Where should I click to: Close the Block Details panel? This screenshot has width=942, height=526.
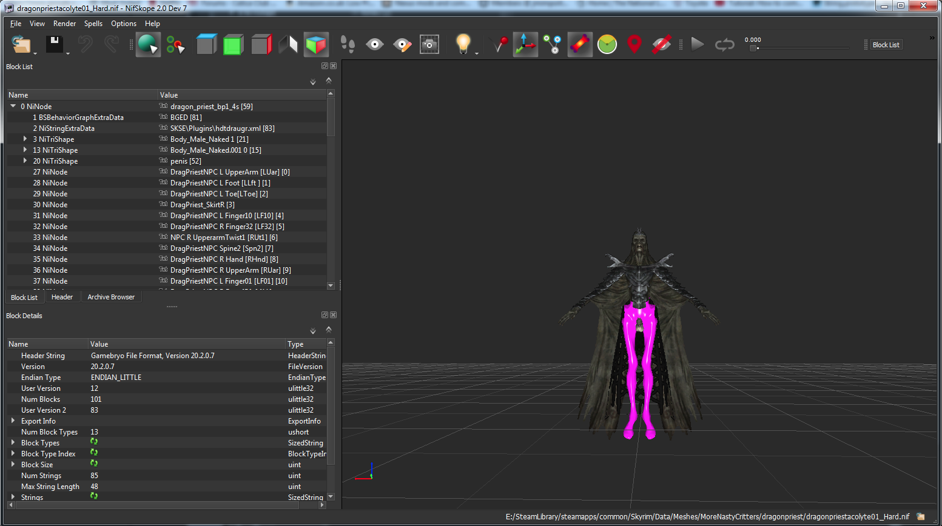(333, 315)
